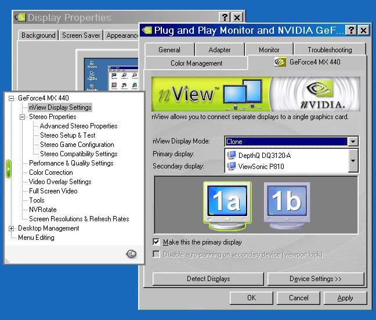Select Screen Resolutions & Refresh Rates in tree

(x=79, y=219)
